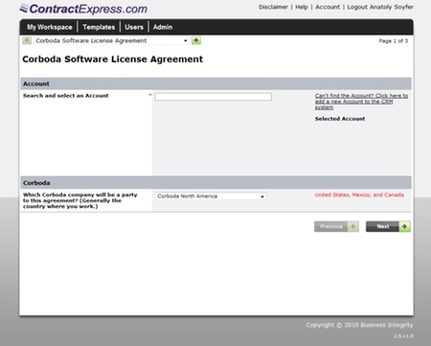Click the Selected Account label
The image size is (431, 346).
[340, 119]
